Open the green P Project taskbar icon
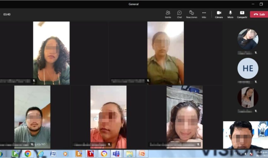 pos(15,154)
